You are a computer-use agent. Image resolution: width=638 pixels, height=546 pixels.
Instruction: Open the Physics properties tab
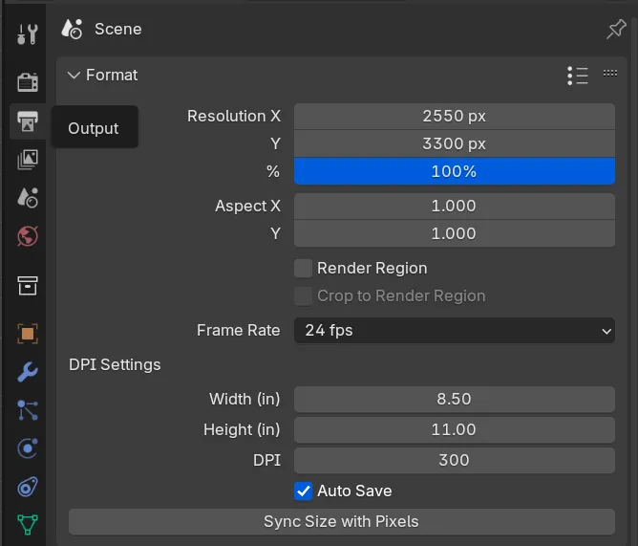(28, 448)
